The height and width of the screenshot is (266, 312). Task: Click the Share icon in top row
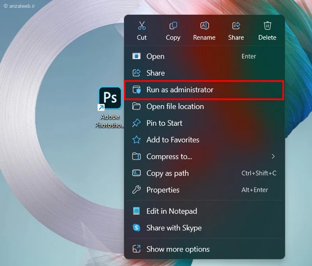click(236, 26)
